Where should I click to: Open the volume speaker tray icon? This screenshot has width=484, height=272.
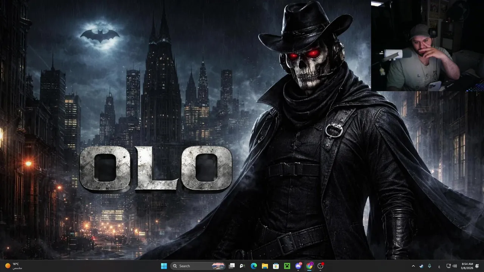(455, 266)
